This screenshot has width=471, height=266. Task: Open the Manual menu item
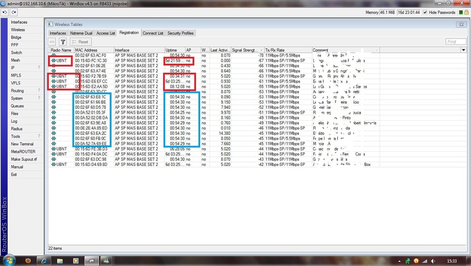pos(17,167)
